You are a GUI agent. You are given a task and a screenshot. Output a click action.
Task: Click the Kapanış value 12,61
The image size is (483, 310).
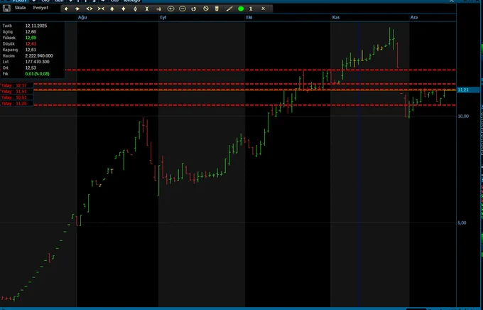[x=31, y=50]
